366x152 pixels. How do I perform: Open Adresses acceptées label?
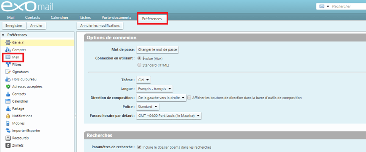click(27, 87)
